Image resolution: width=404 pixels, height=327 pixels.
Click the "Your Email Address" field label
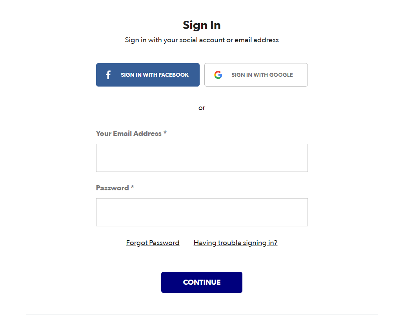click(x=128, y=133)
